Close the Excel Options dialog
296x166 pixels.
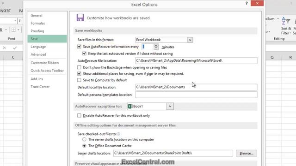tap(257, 3)
